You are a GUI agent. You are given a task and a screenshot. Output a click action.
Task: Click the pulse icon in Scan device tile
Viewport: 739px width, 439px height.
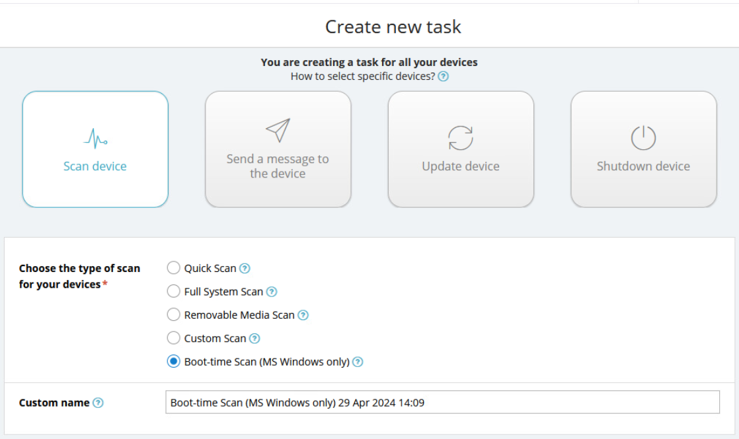(95, 138)
